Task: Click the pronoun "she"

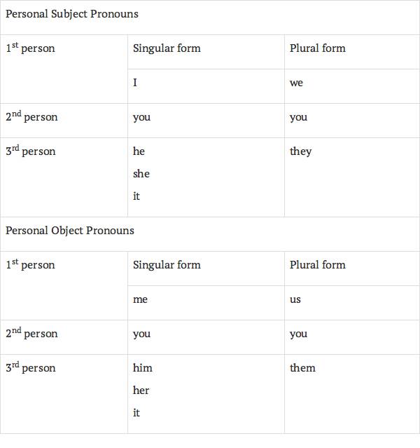Action: click(x=141, y=174)
